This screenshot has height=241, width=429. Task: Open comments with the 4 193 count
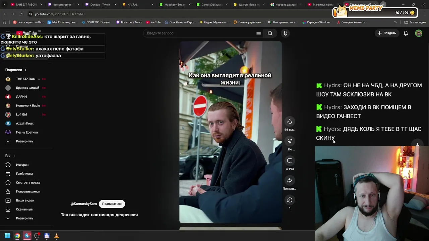(290, 161)
